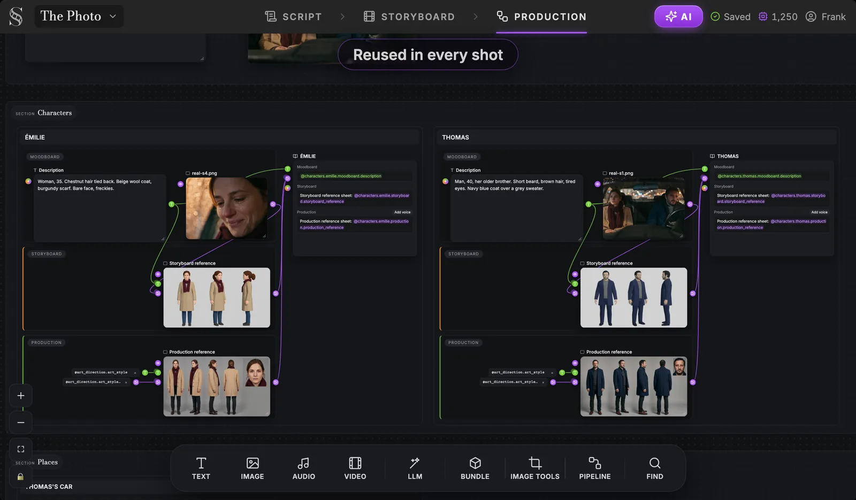Remove first art_direction.art_style tag in Émilie production
This screenshot has width=856, height=500.
pyautogui.click(x=135, y=372)
